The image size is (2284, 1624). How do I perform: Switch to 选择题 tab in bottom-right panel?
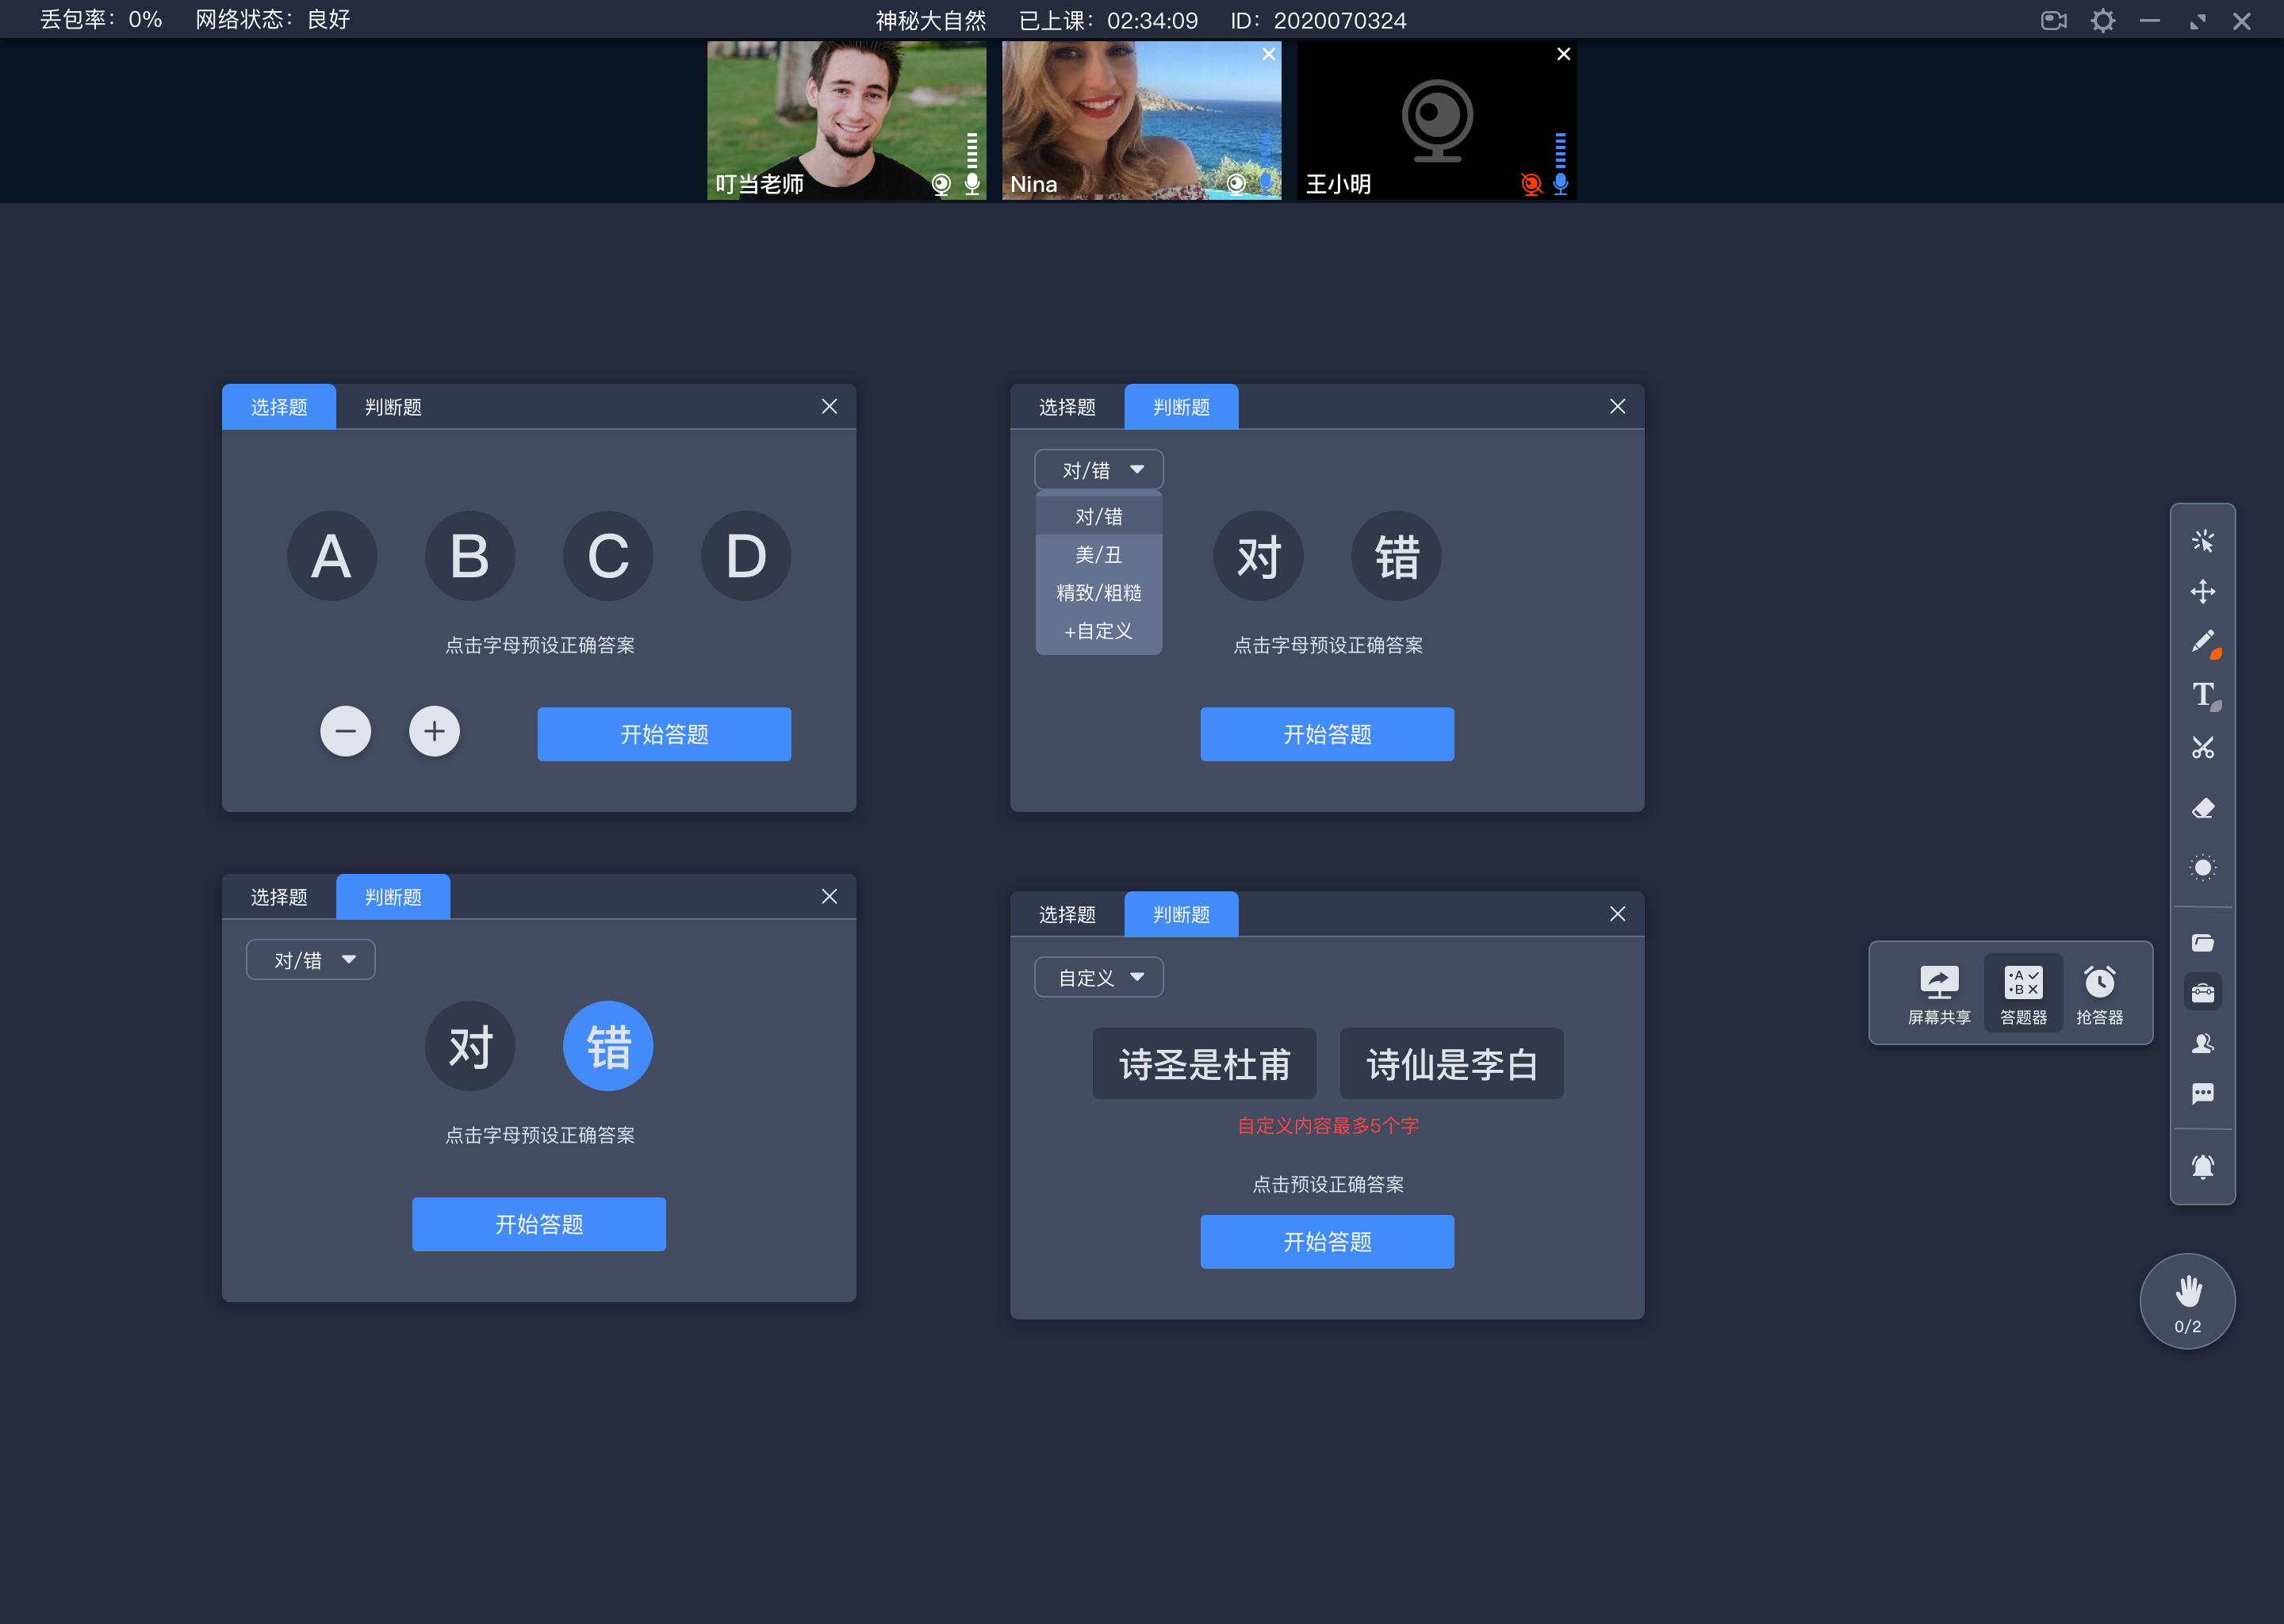(1068, 916)
